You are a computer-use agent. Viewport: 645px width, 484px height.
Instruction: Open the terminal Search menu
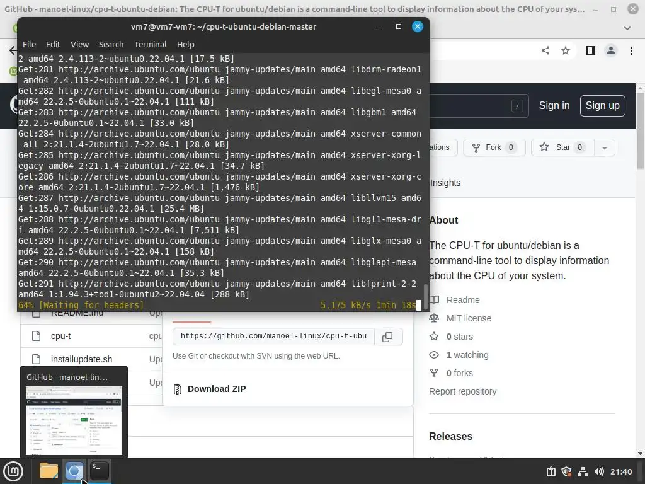click(111, 45)
